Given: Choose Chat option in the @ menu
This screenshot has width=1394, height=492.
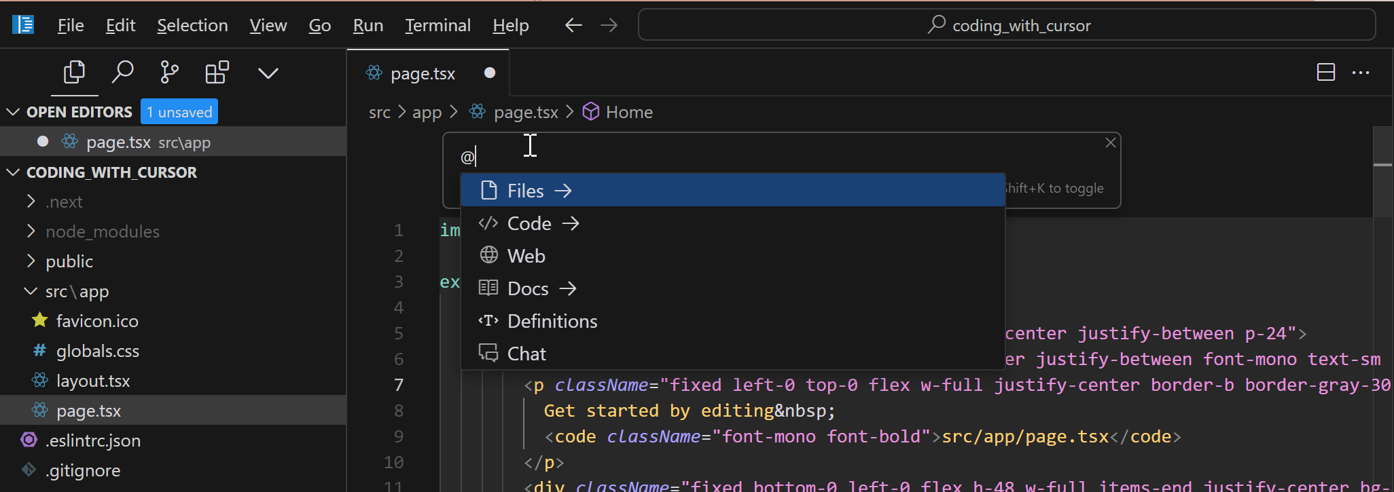Looking at the screenshot, I should point(733,353).
